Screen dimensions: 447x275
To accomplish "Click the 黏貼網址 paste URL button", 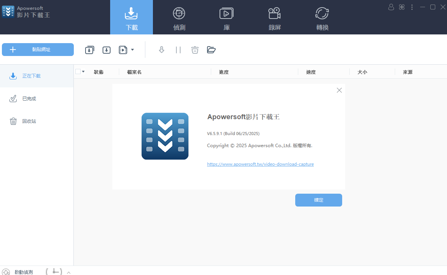I will point(38,50).
